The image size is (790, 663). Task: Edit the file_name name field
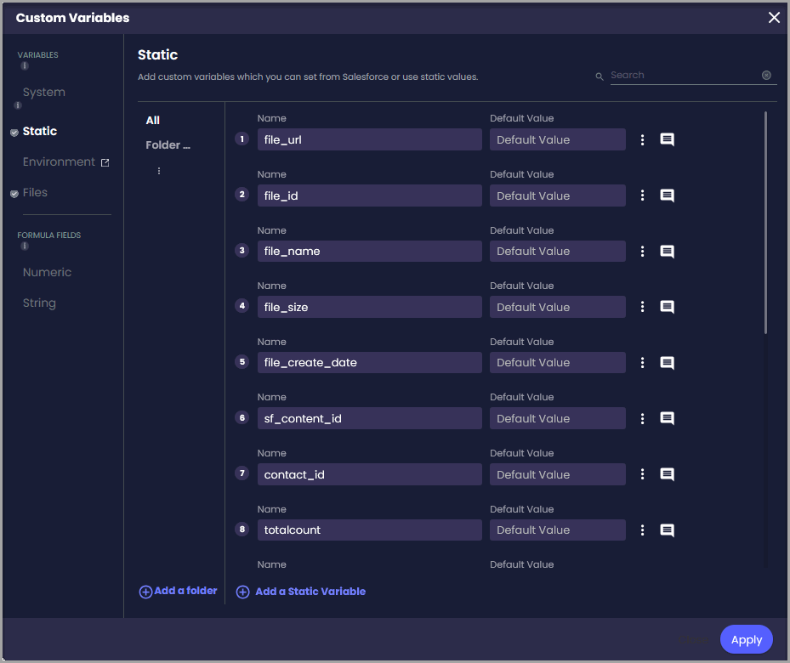point(369,252)
